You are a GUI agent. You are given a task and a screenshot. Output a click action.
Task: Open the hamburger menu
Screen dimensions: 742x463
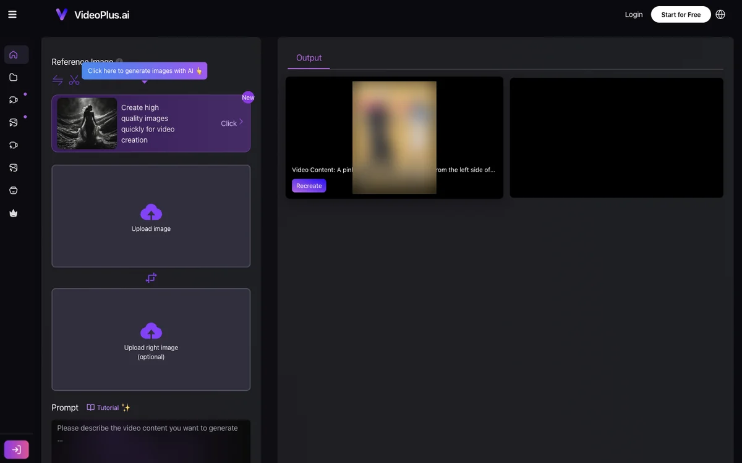(12, 14)
